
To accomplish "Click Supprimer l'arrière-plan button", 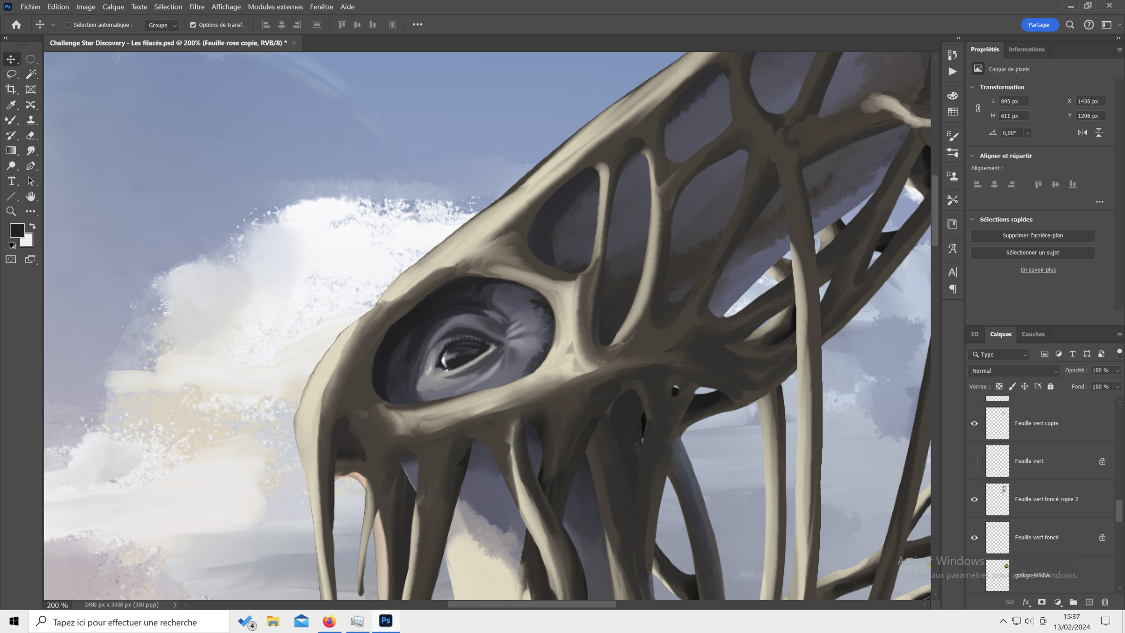I will tap(1032, 235).
